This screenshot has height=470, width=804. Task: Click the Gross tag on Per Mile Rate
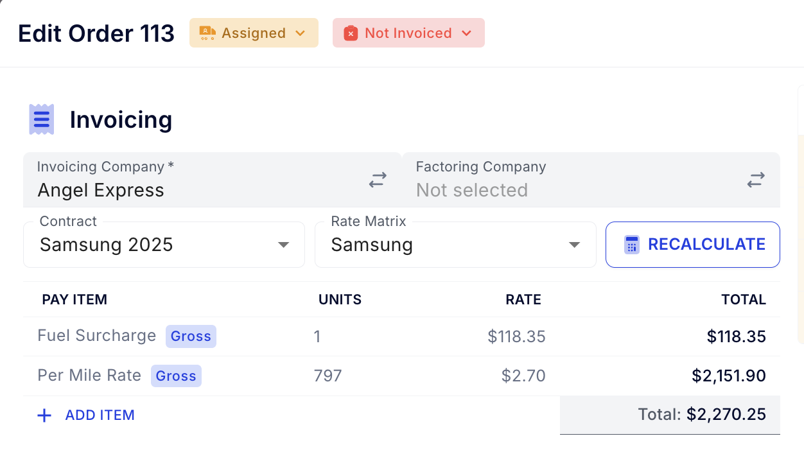pos(176,376)
